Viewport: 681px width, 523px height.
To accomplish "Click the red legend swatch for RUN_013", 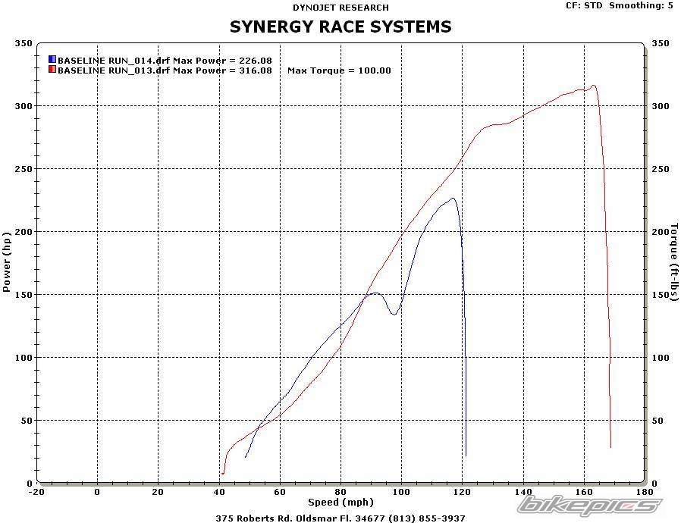I will click(x=52, y=70).
